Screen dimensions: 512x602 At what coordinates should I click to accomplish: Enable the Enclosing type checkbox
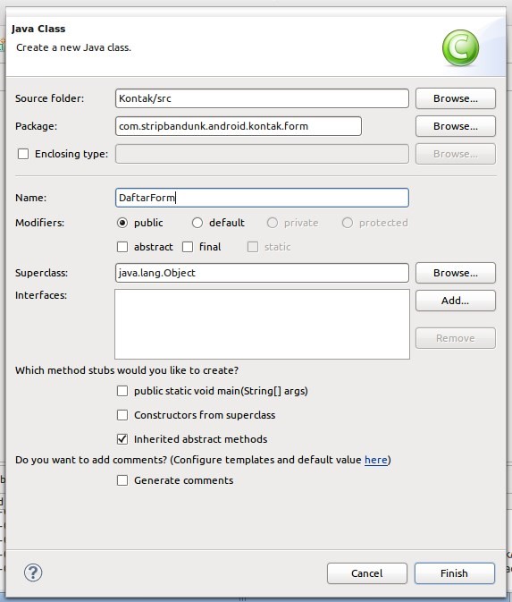pos(23,154)
